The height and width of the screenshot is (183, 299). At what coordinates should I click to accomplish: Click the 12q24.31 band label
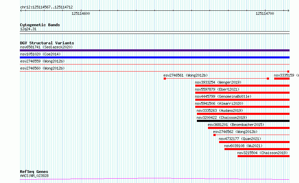28,29
